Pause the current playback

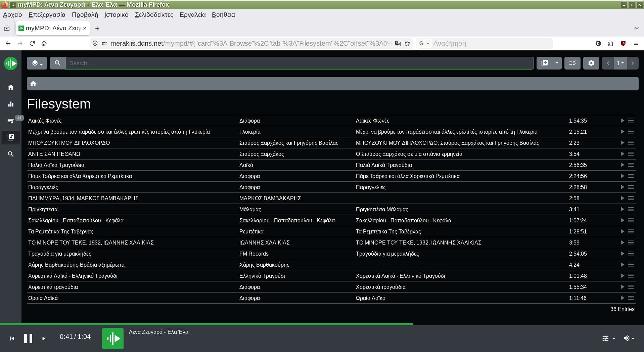28,338
